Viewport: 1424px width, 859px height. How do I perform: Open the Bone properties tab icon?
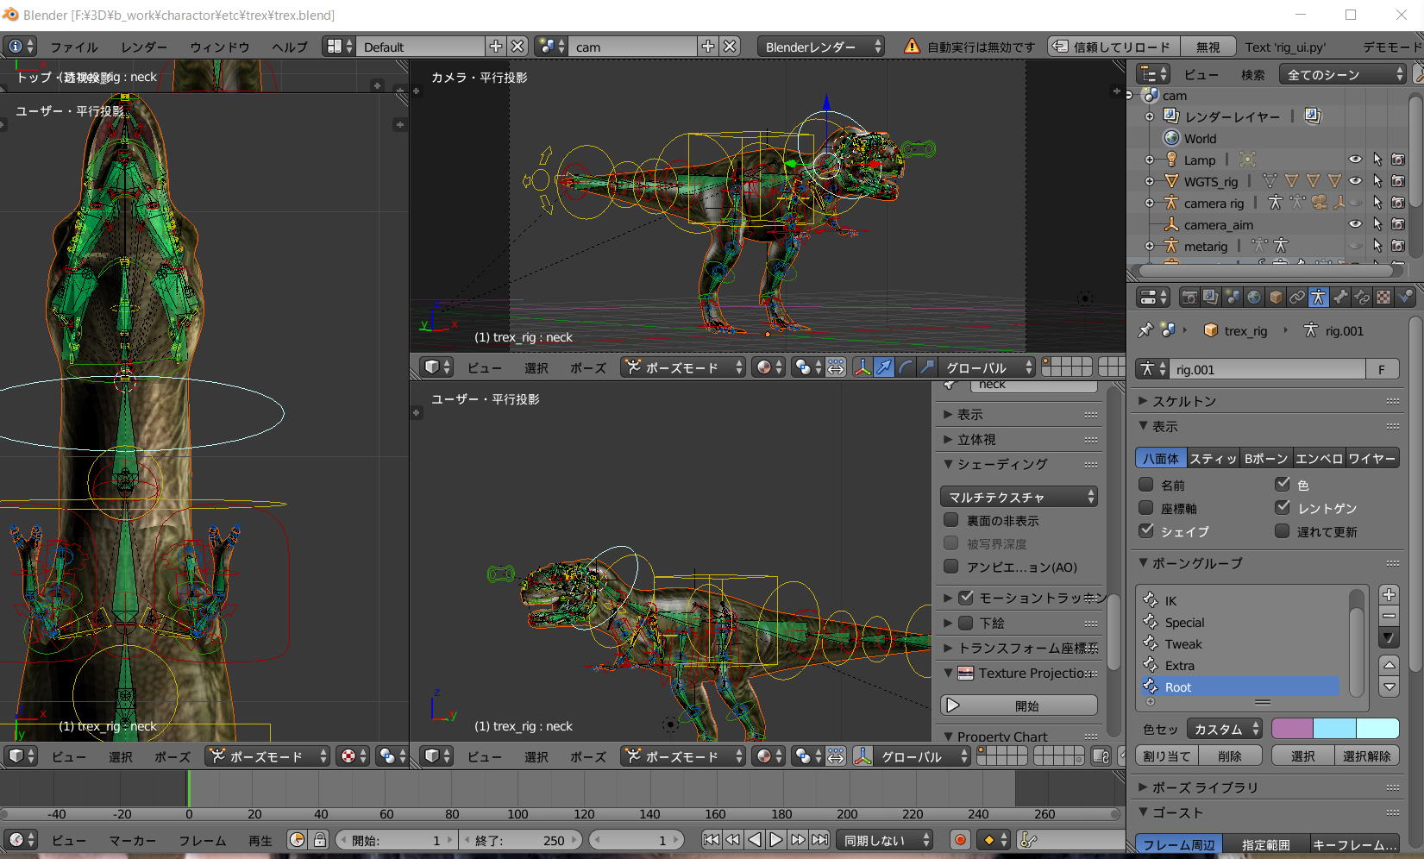(x=1339, y=298)
